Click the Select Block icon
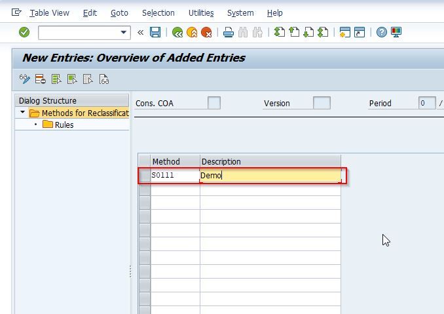 [x=72, y=79]
